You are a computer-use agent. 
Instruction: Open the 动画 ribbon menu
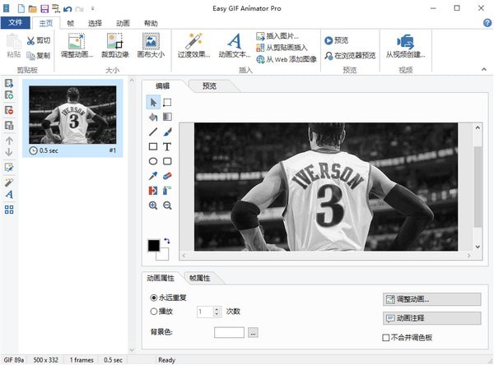pyautogui.click(x=122, y=24)
